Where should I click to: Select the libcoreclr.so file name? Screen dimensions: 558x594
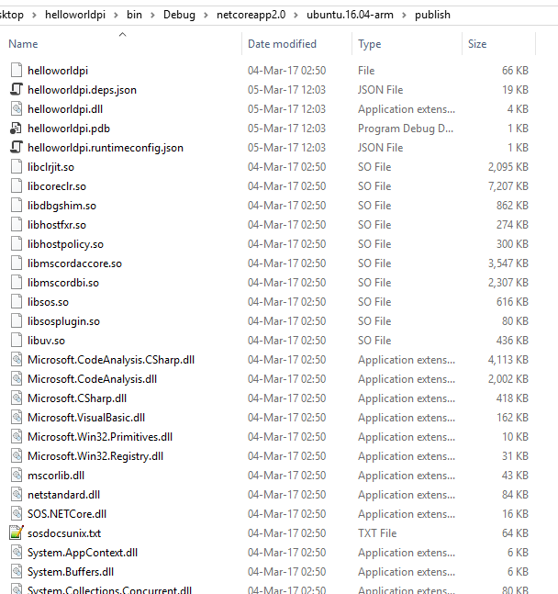tap(57, 186)
